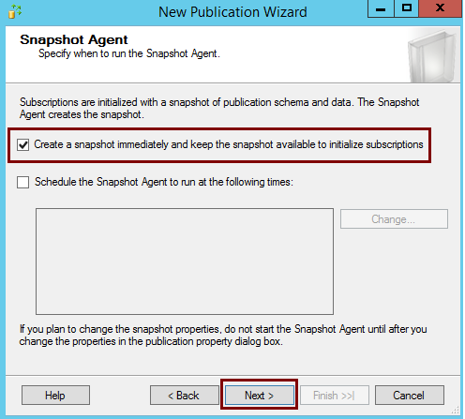
Task: Click the resize grip in window corner
Action: point(456,410)
